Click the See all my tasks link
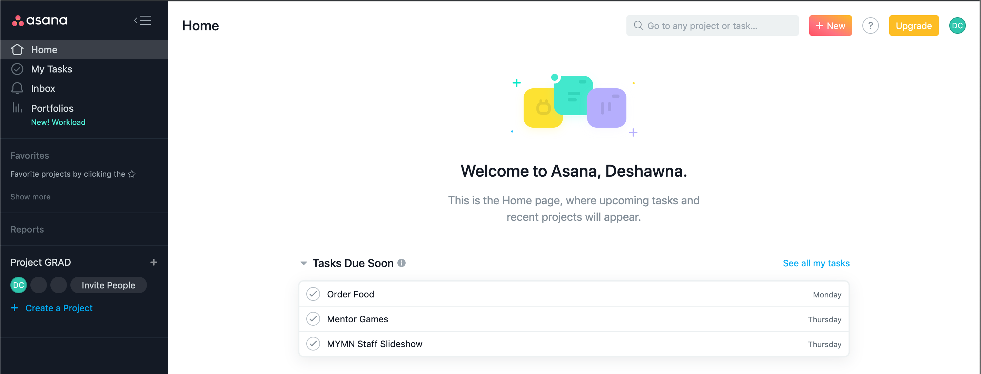This screenshot has width=981, height=374. click(816, 263)
